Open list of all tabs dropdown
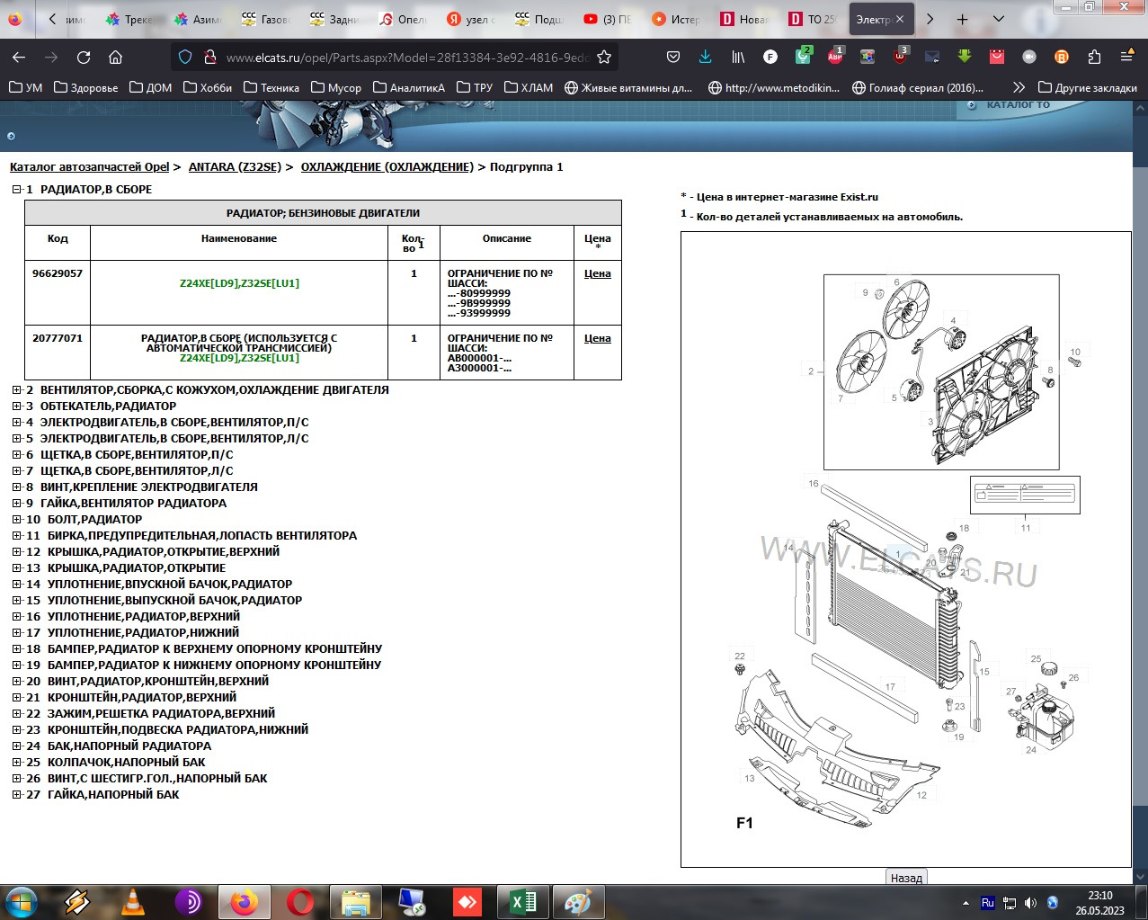 pos(998,19)
